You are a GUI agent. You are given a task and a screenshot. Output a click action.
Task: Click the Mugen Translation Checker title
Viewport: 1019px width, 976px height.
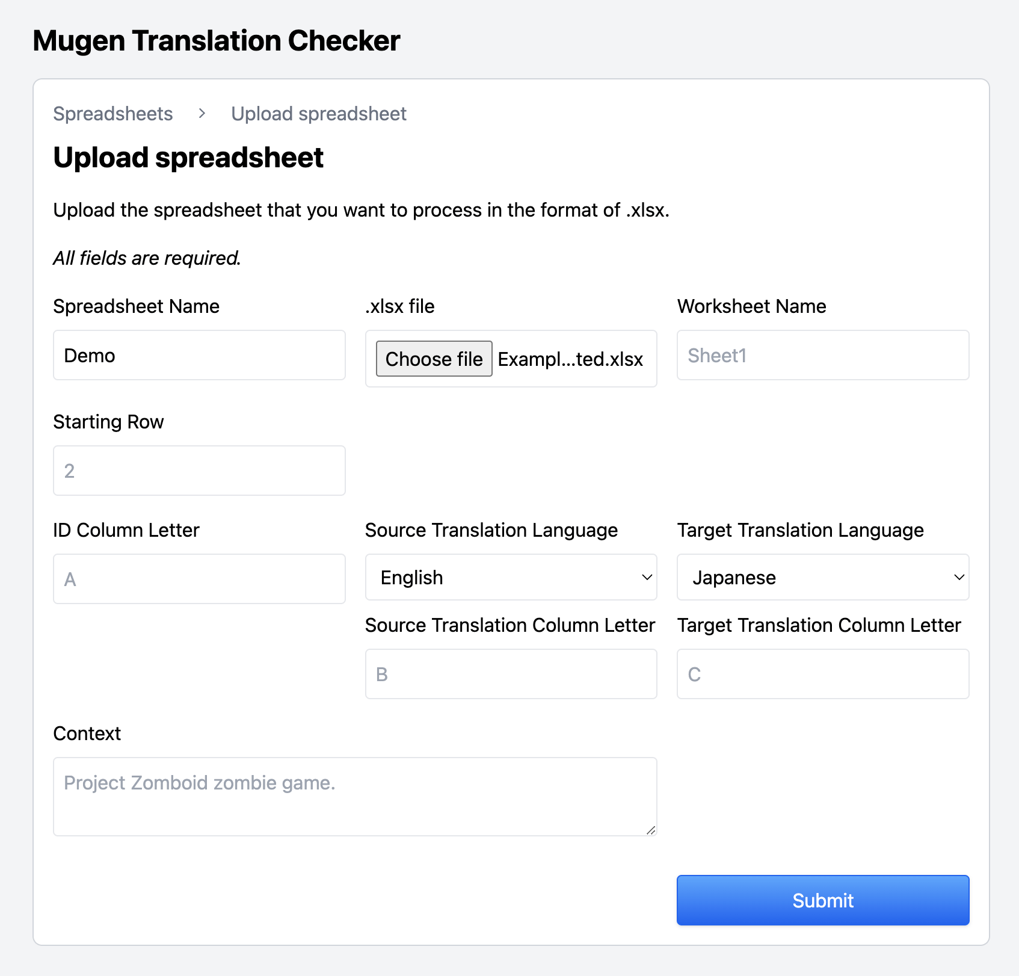coord(217,41)
